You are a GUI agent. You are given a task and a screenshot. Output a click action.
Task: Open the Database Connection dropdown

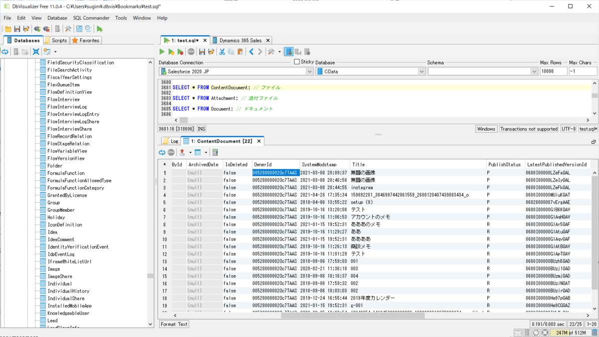(x=309, y=71)
